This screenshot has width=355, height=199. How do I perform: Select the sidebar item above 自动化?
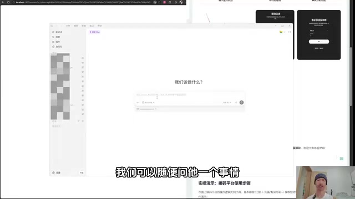pos(56,42)
